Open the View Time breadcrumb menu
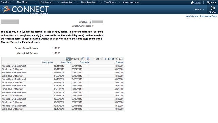218x123 pixels. tap(110, 2)
